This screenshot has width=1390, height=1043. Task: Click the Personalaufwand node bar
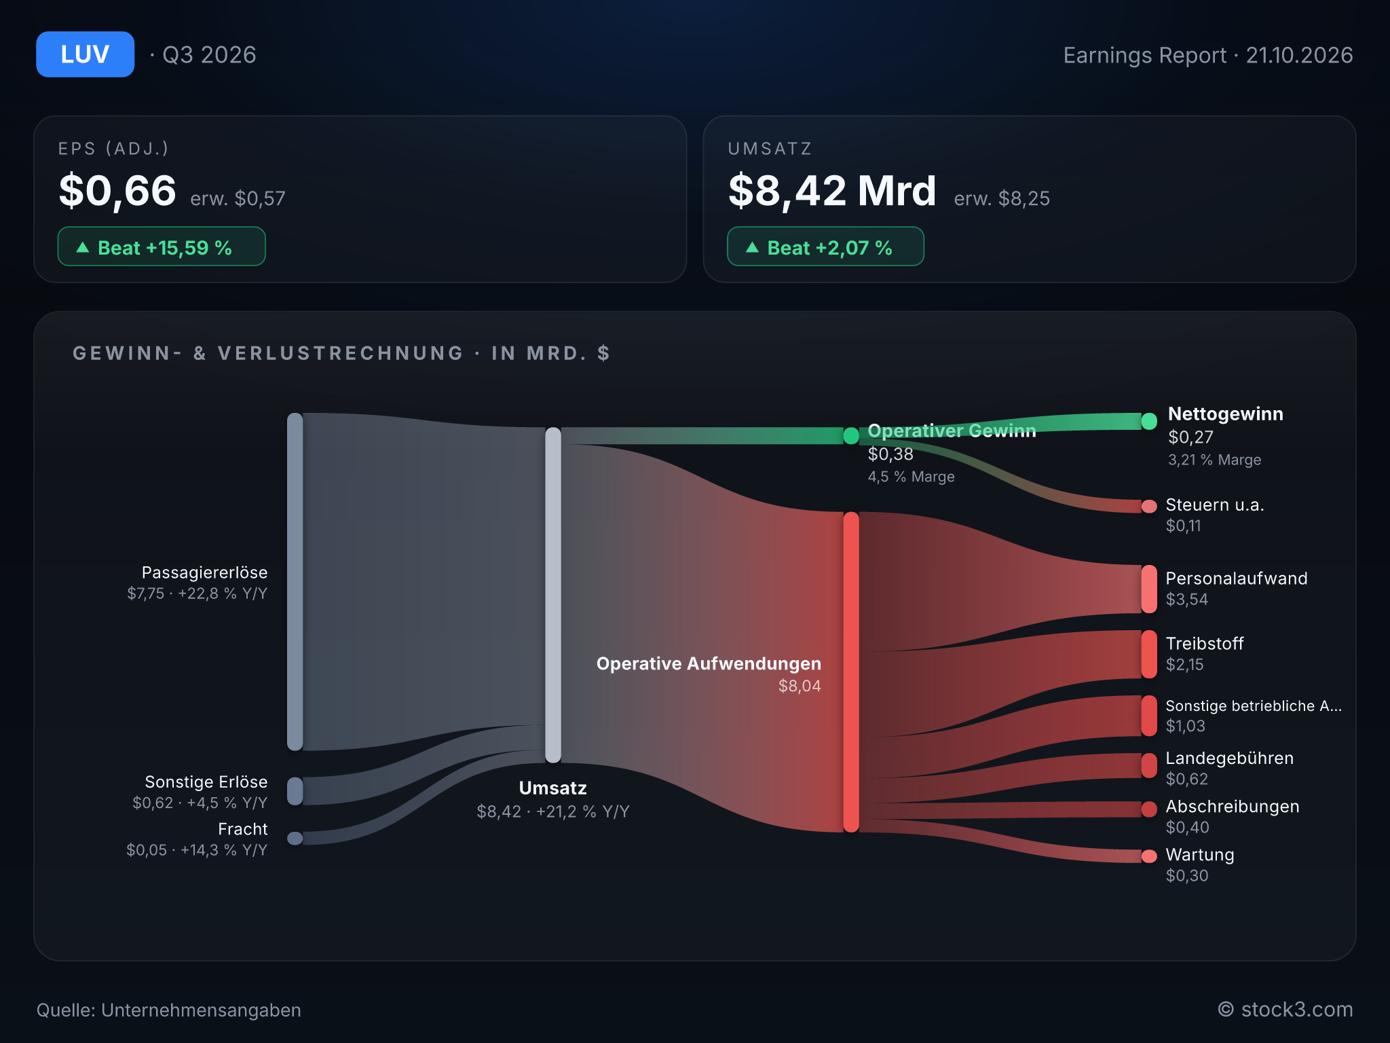[1149, 589]
